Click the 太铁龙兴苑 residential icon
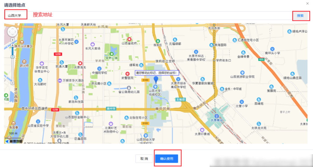 click(x=259, y=124)
